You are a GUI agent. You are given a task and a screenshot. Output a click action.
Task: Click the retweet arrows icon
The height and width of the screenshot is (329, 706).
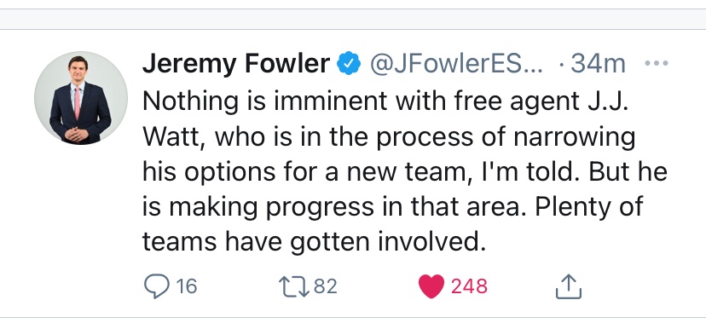click(294, 286)
